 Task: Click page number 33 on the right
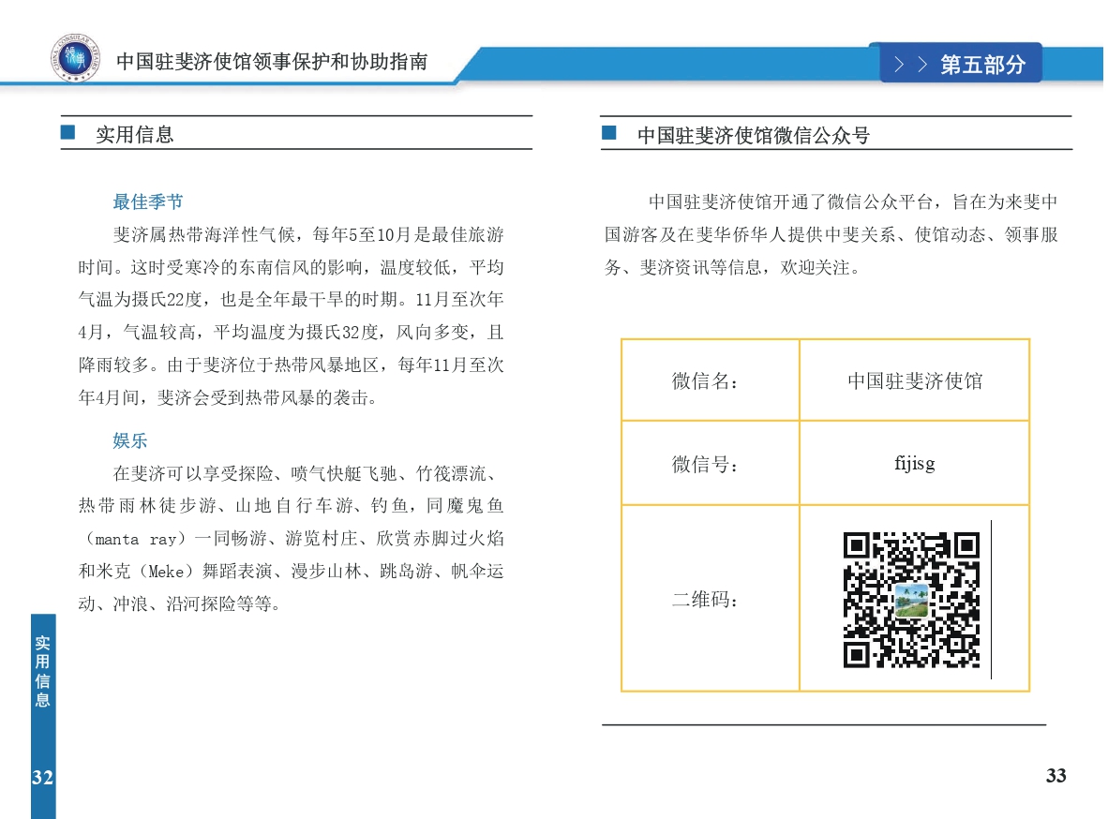pyautogui.click(x=1056, y=776)
